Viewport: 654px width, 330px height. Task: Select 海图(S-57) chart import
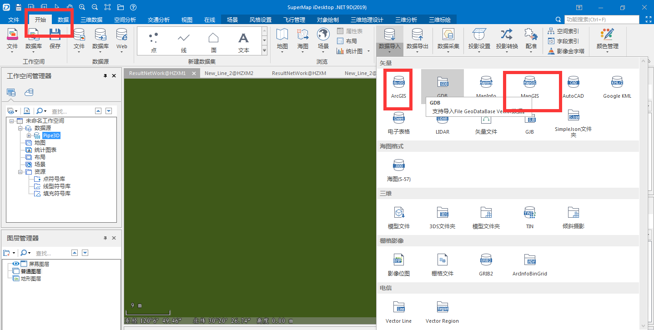tap(398, 170)
